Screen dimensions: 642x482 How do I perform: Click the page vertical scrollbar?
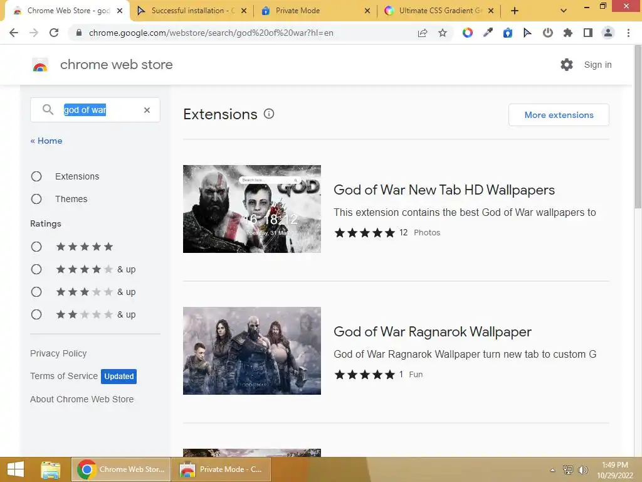pyautogui.click(x=638, y=127)
